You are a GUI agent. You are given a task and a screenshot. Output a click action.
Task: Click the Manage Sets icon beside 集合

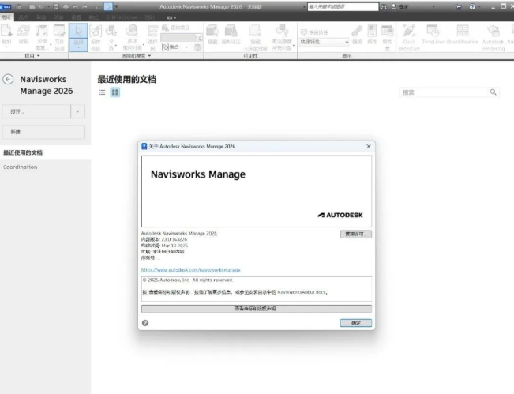(197, 47)
